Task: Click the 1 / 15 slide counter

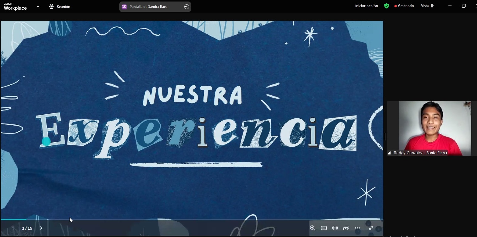Action: [27, 228]
